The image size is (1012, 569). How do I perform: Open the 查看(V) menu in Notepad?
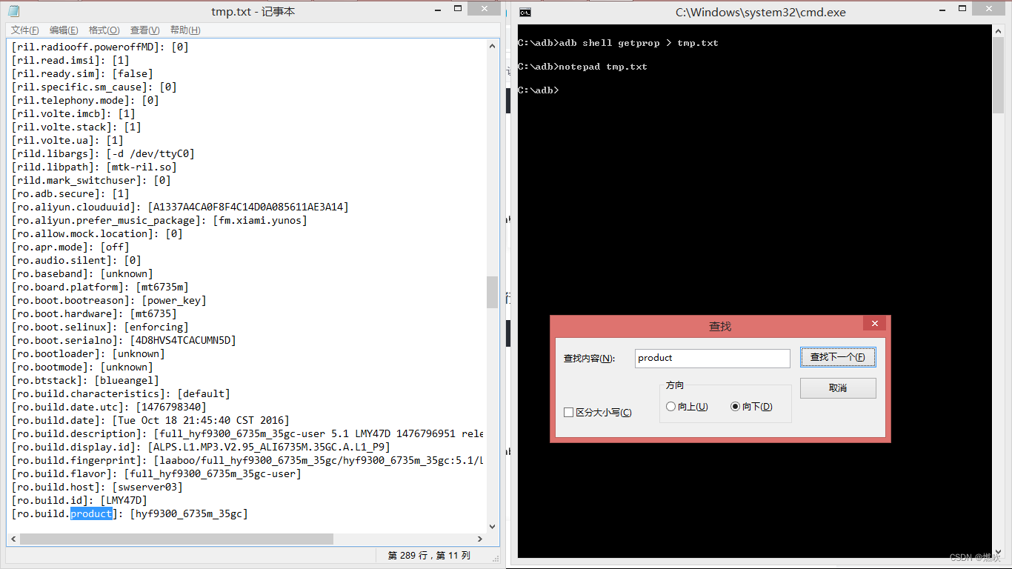[x=144, y=30]
